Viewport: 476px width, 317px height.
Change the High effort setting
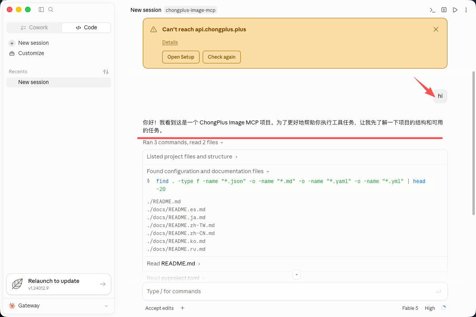pyautogui.click(x=430, y=308)
